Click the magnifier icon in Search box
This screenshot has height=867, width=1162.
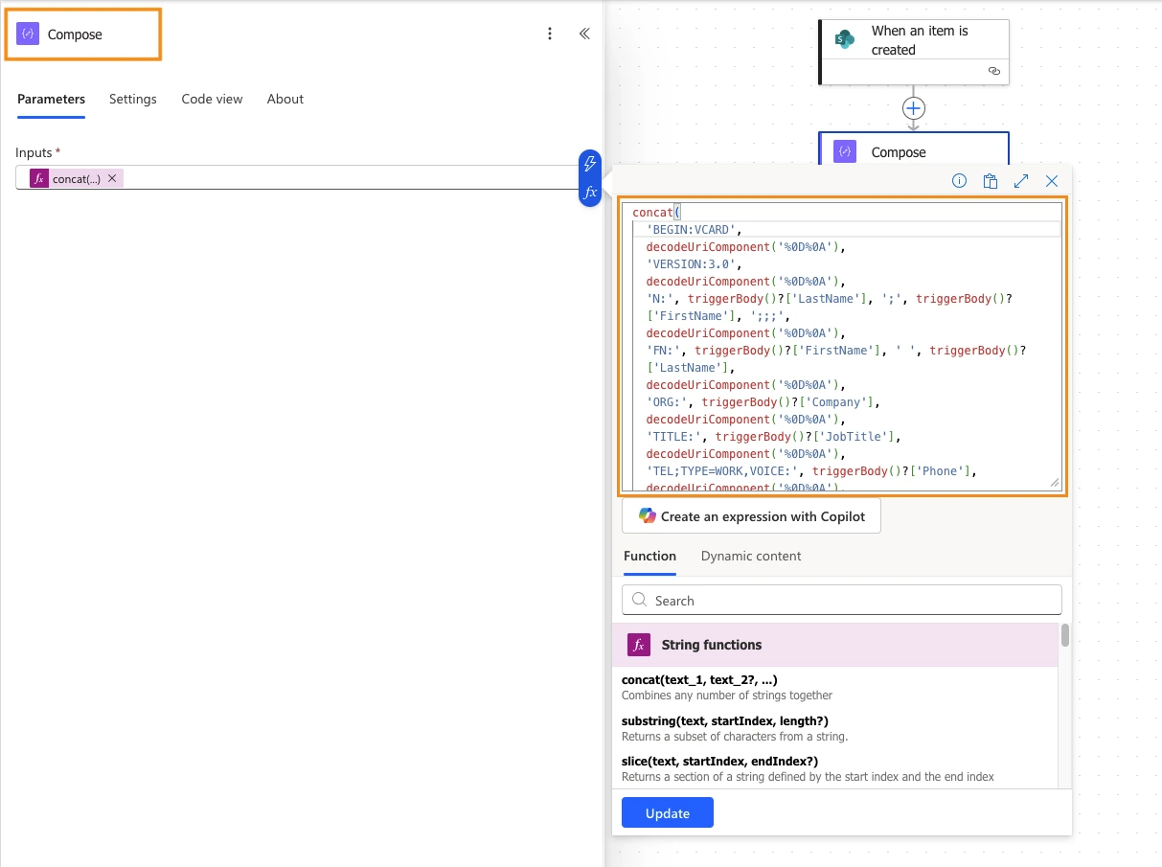640,601
